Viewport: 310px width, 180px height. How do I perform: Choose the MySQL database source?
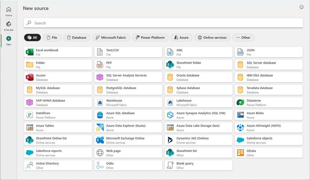58,90
